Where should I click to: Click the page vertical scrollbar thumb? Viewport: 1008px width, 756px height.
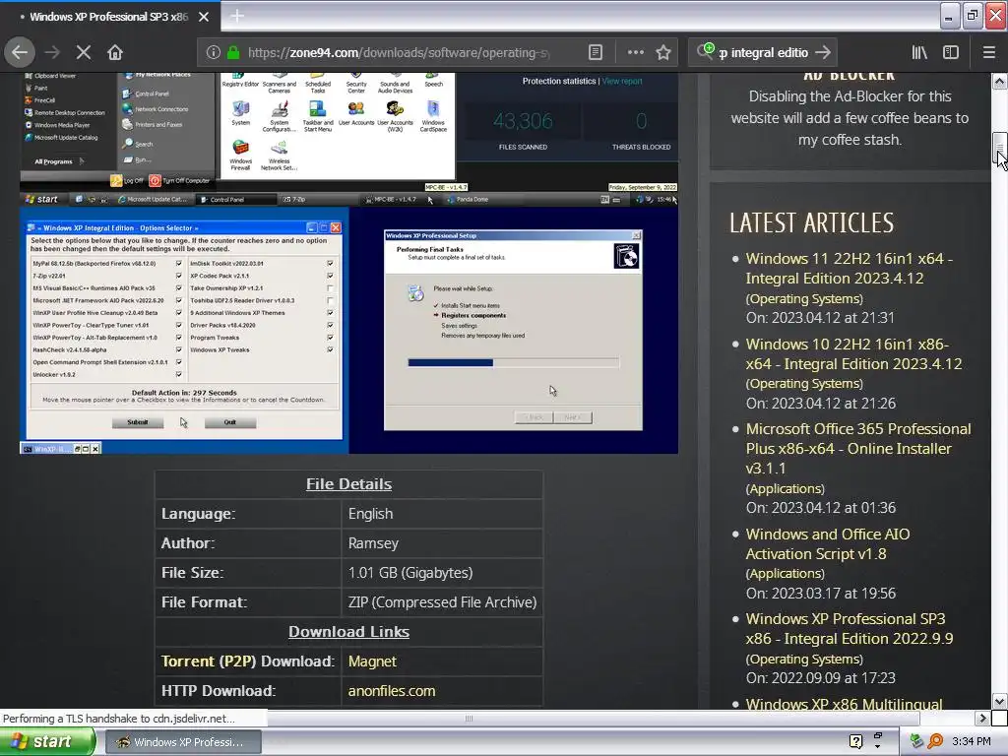click(999, 148)
